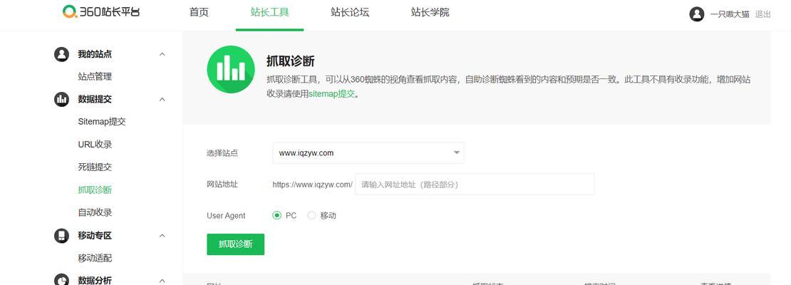Viewport: 791px width, 285px height.
Task: Click the 360站长平台 logo
Action: pos(101,12)
